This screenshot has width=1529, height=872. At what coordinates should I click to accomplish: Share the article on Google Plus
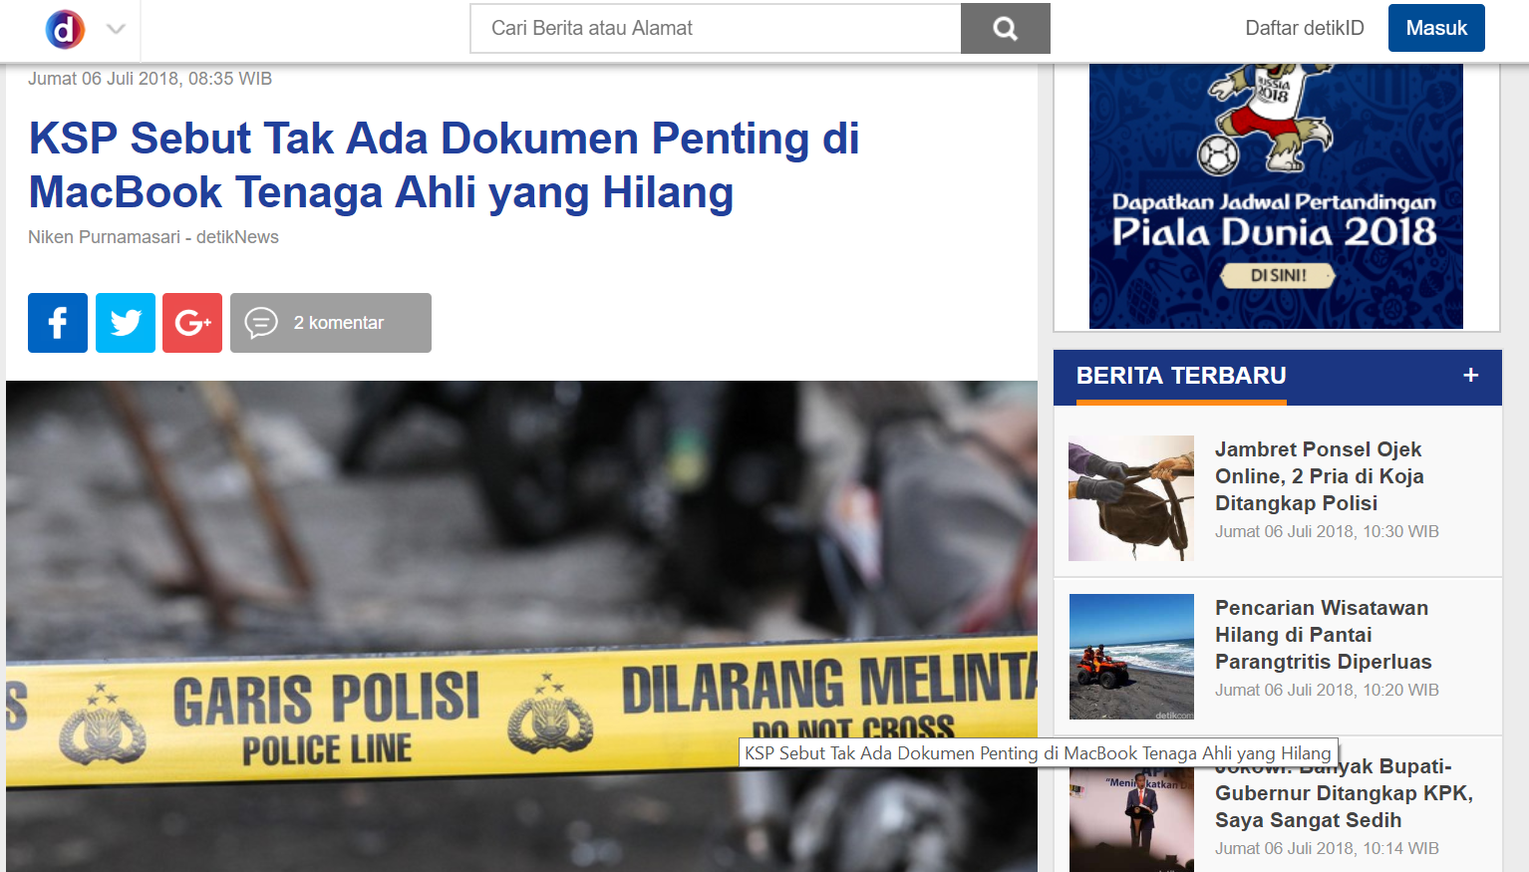[192, 323]
